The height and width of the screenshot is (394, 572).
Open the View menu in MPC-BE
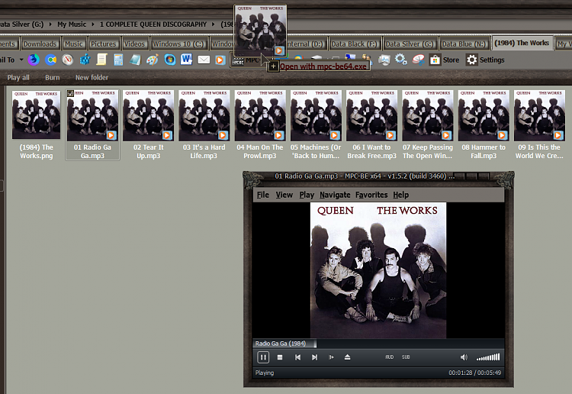point(284,195)
